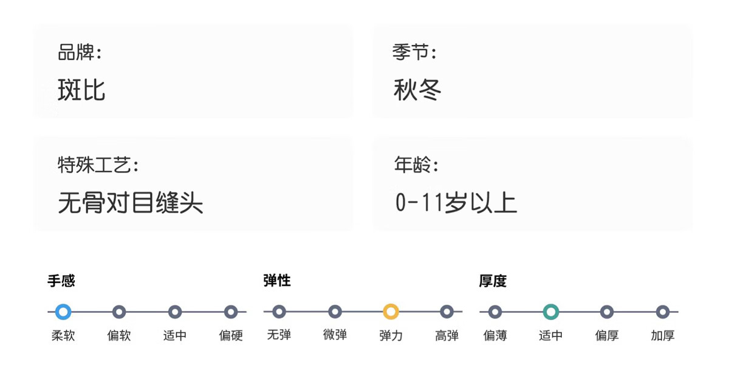Screen dimensions: 729x382
Task: Click the 品牌 斑比 info card
Action: pyautogui.click(x=193, y=72)
